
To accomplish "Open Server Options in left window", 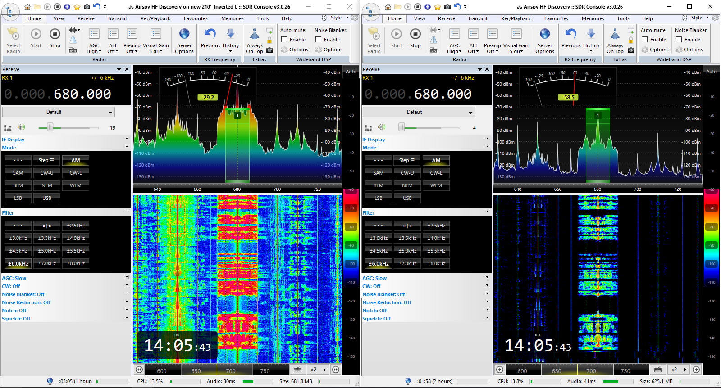I will click(x=184, y=35).
